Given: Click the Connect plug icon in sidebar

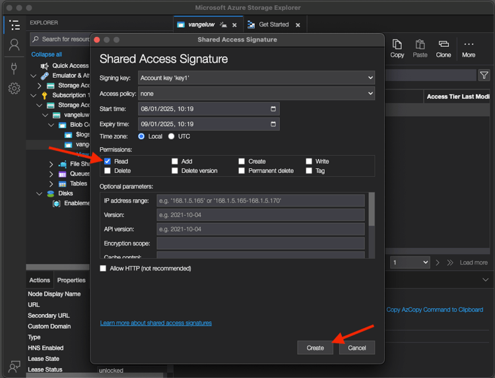Looking at the screenshot, I should coord(14,67).
